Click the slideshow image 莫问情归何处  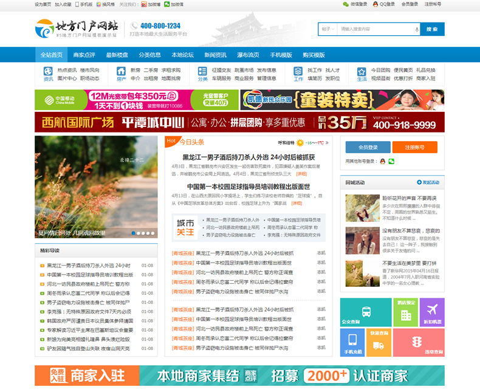(x=96, y=187)
